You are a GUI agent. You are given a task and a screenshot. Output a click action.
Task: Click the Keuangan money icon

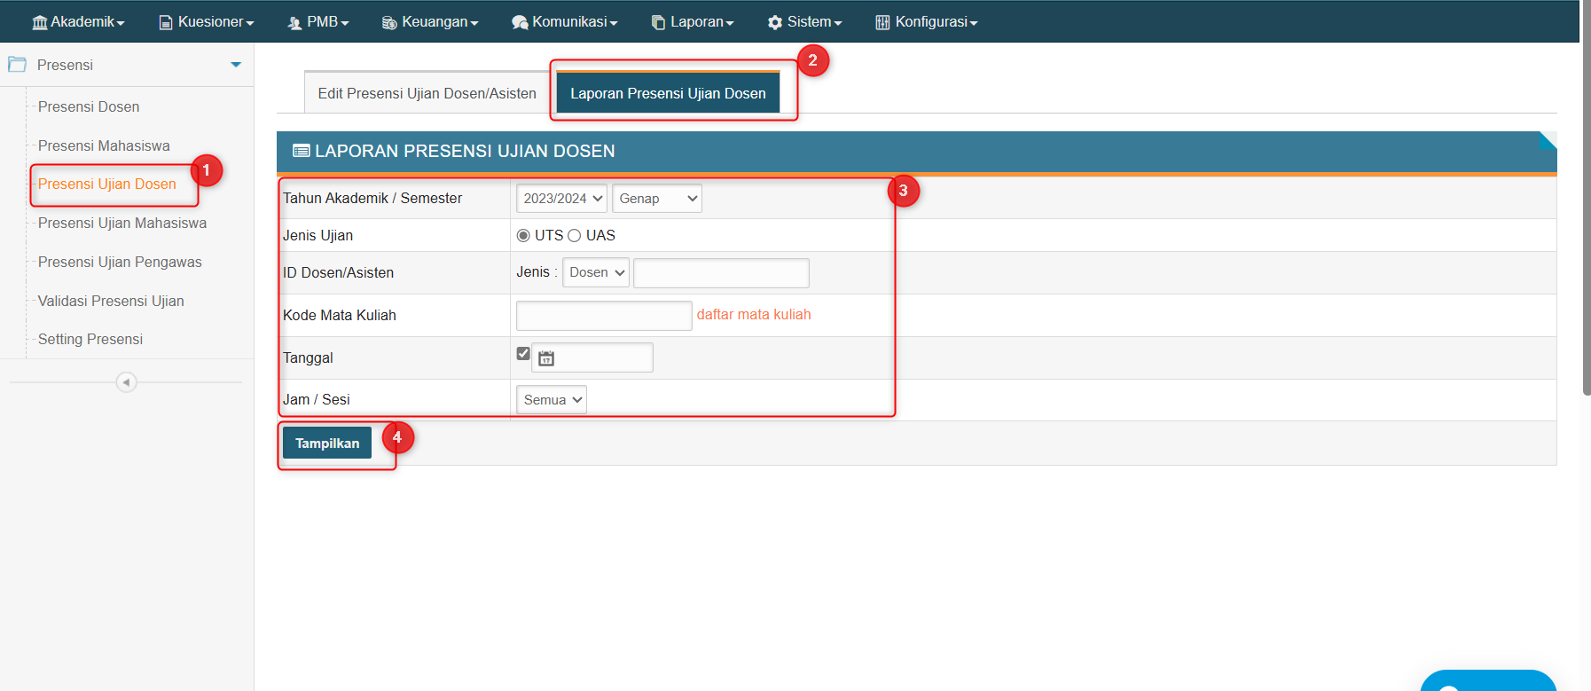click(x=389, y=22)
